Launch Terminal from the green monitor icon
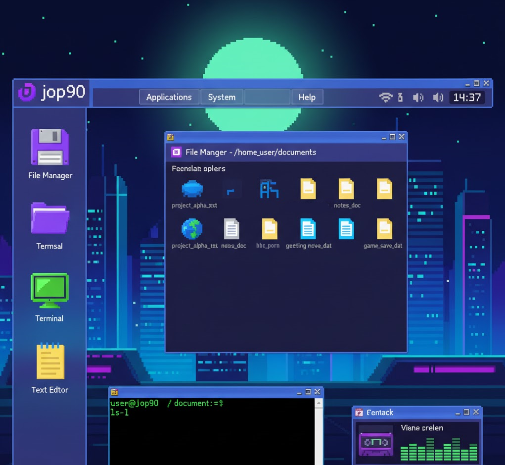 click(49, 291)
